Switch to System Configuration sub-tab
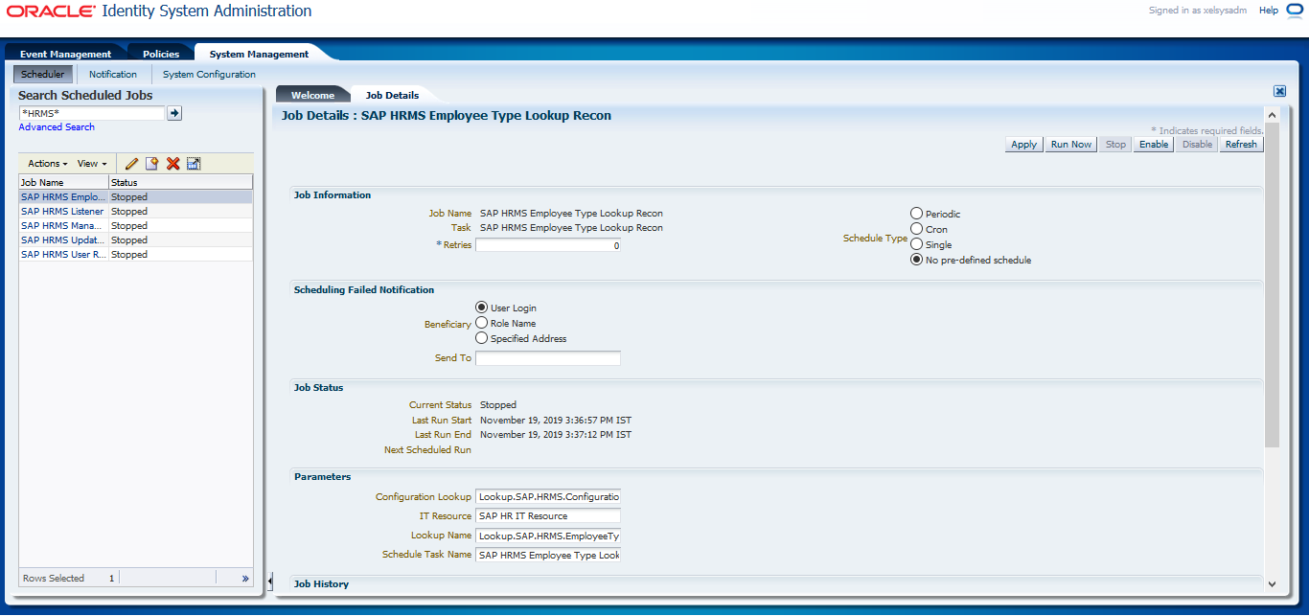Screen dimensions: 1309x616 click(x=209, y=74)
